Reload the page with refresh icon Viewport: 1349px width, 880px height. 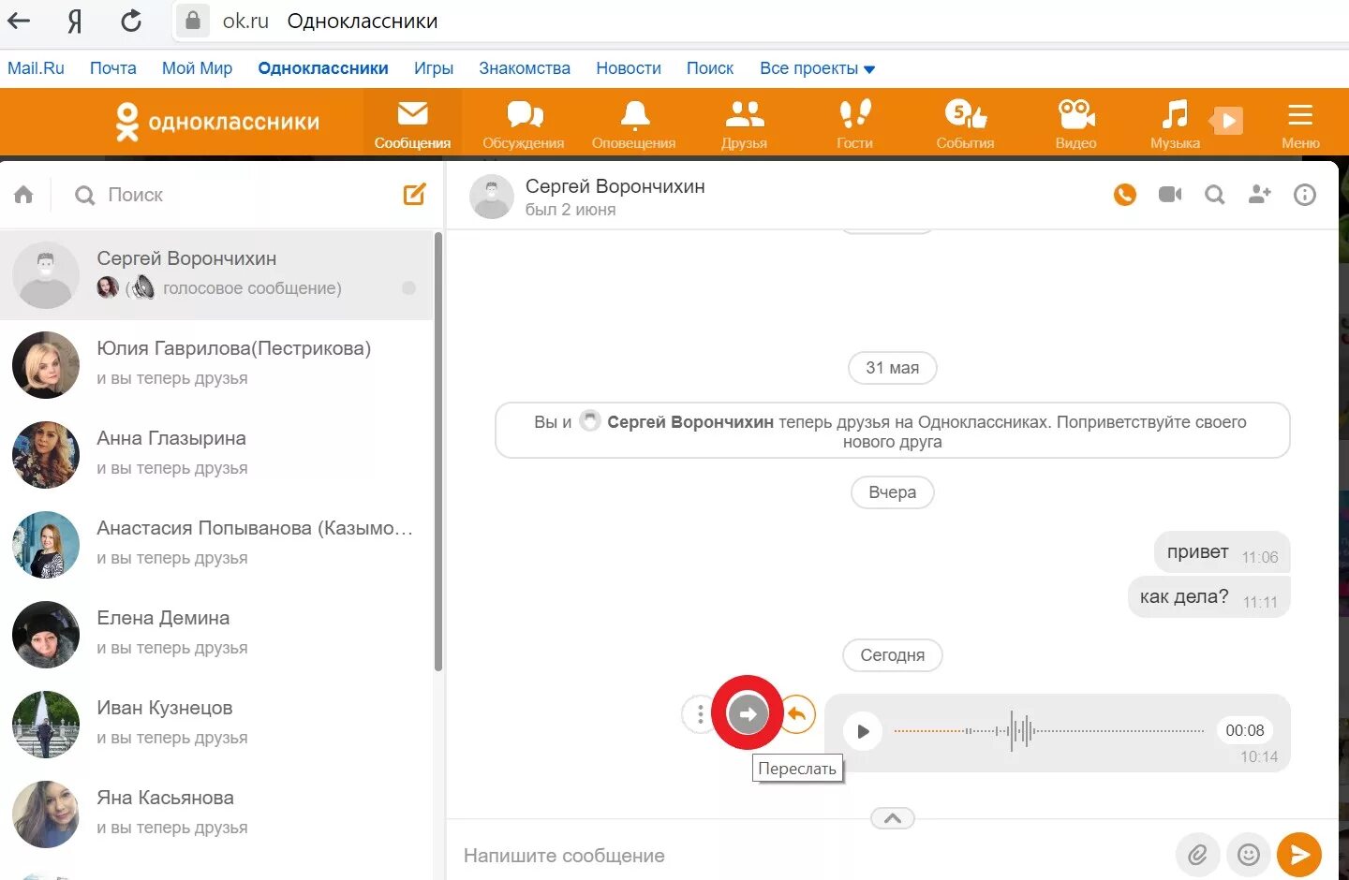[x=131, y=20]
